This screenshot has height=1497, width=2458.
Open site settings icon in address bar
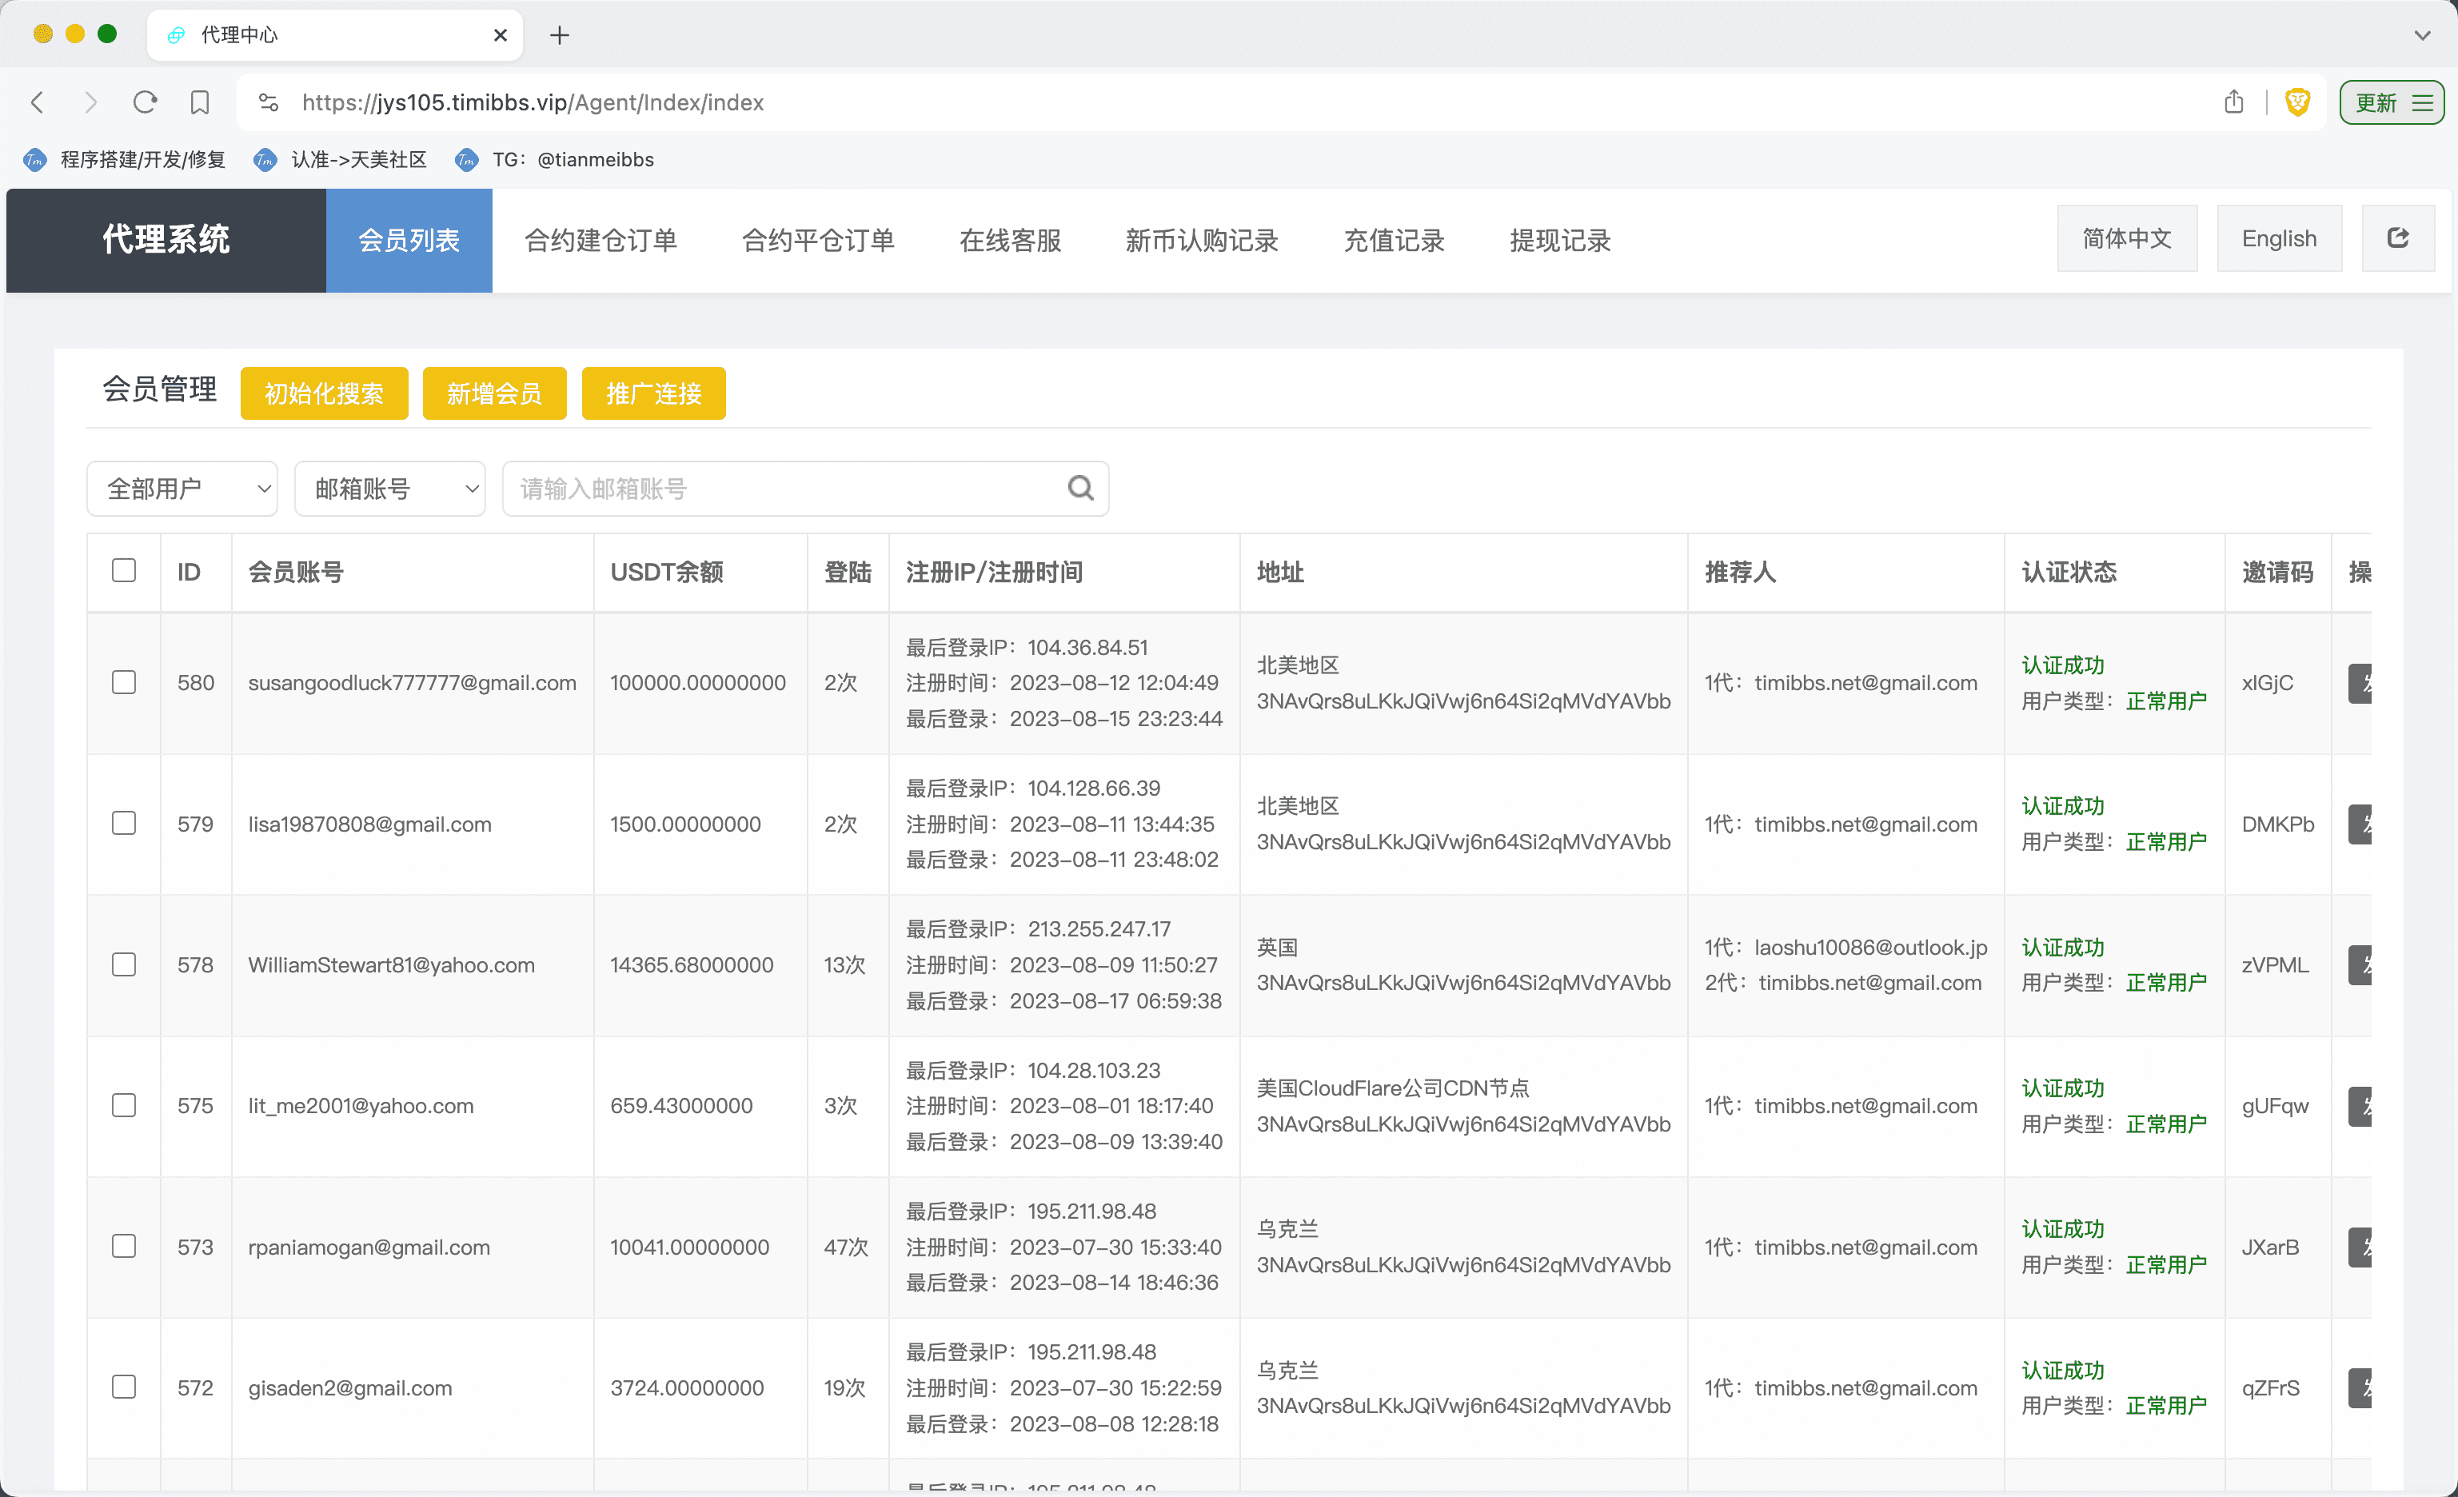pyautogui.click(x=269, y=102)
